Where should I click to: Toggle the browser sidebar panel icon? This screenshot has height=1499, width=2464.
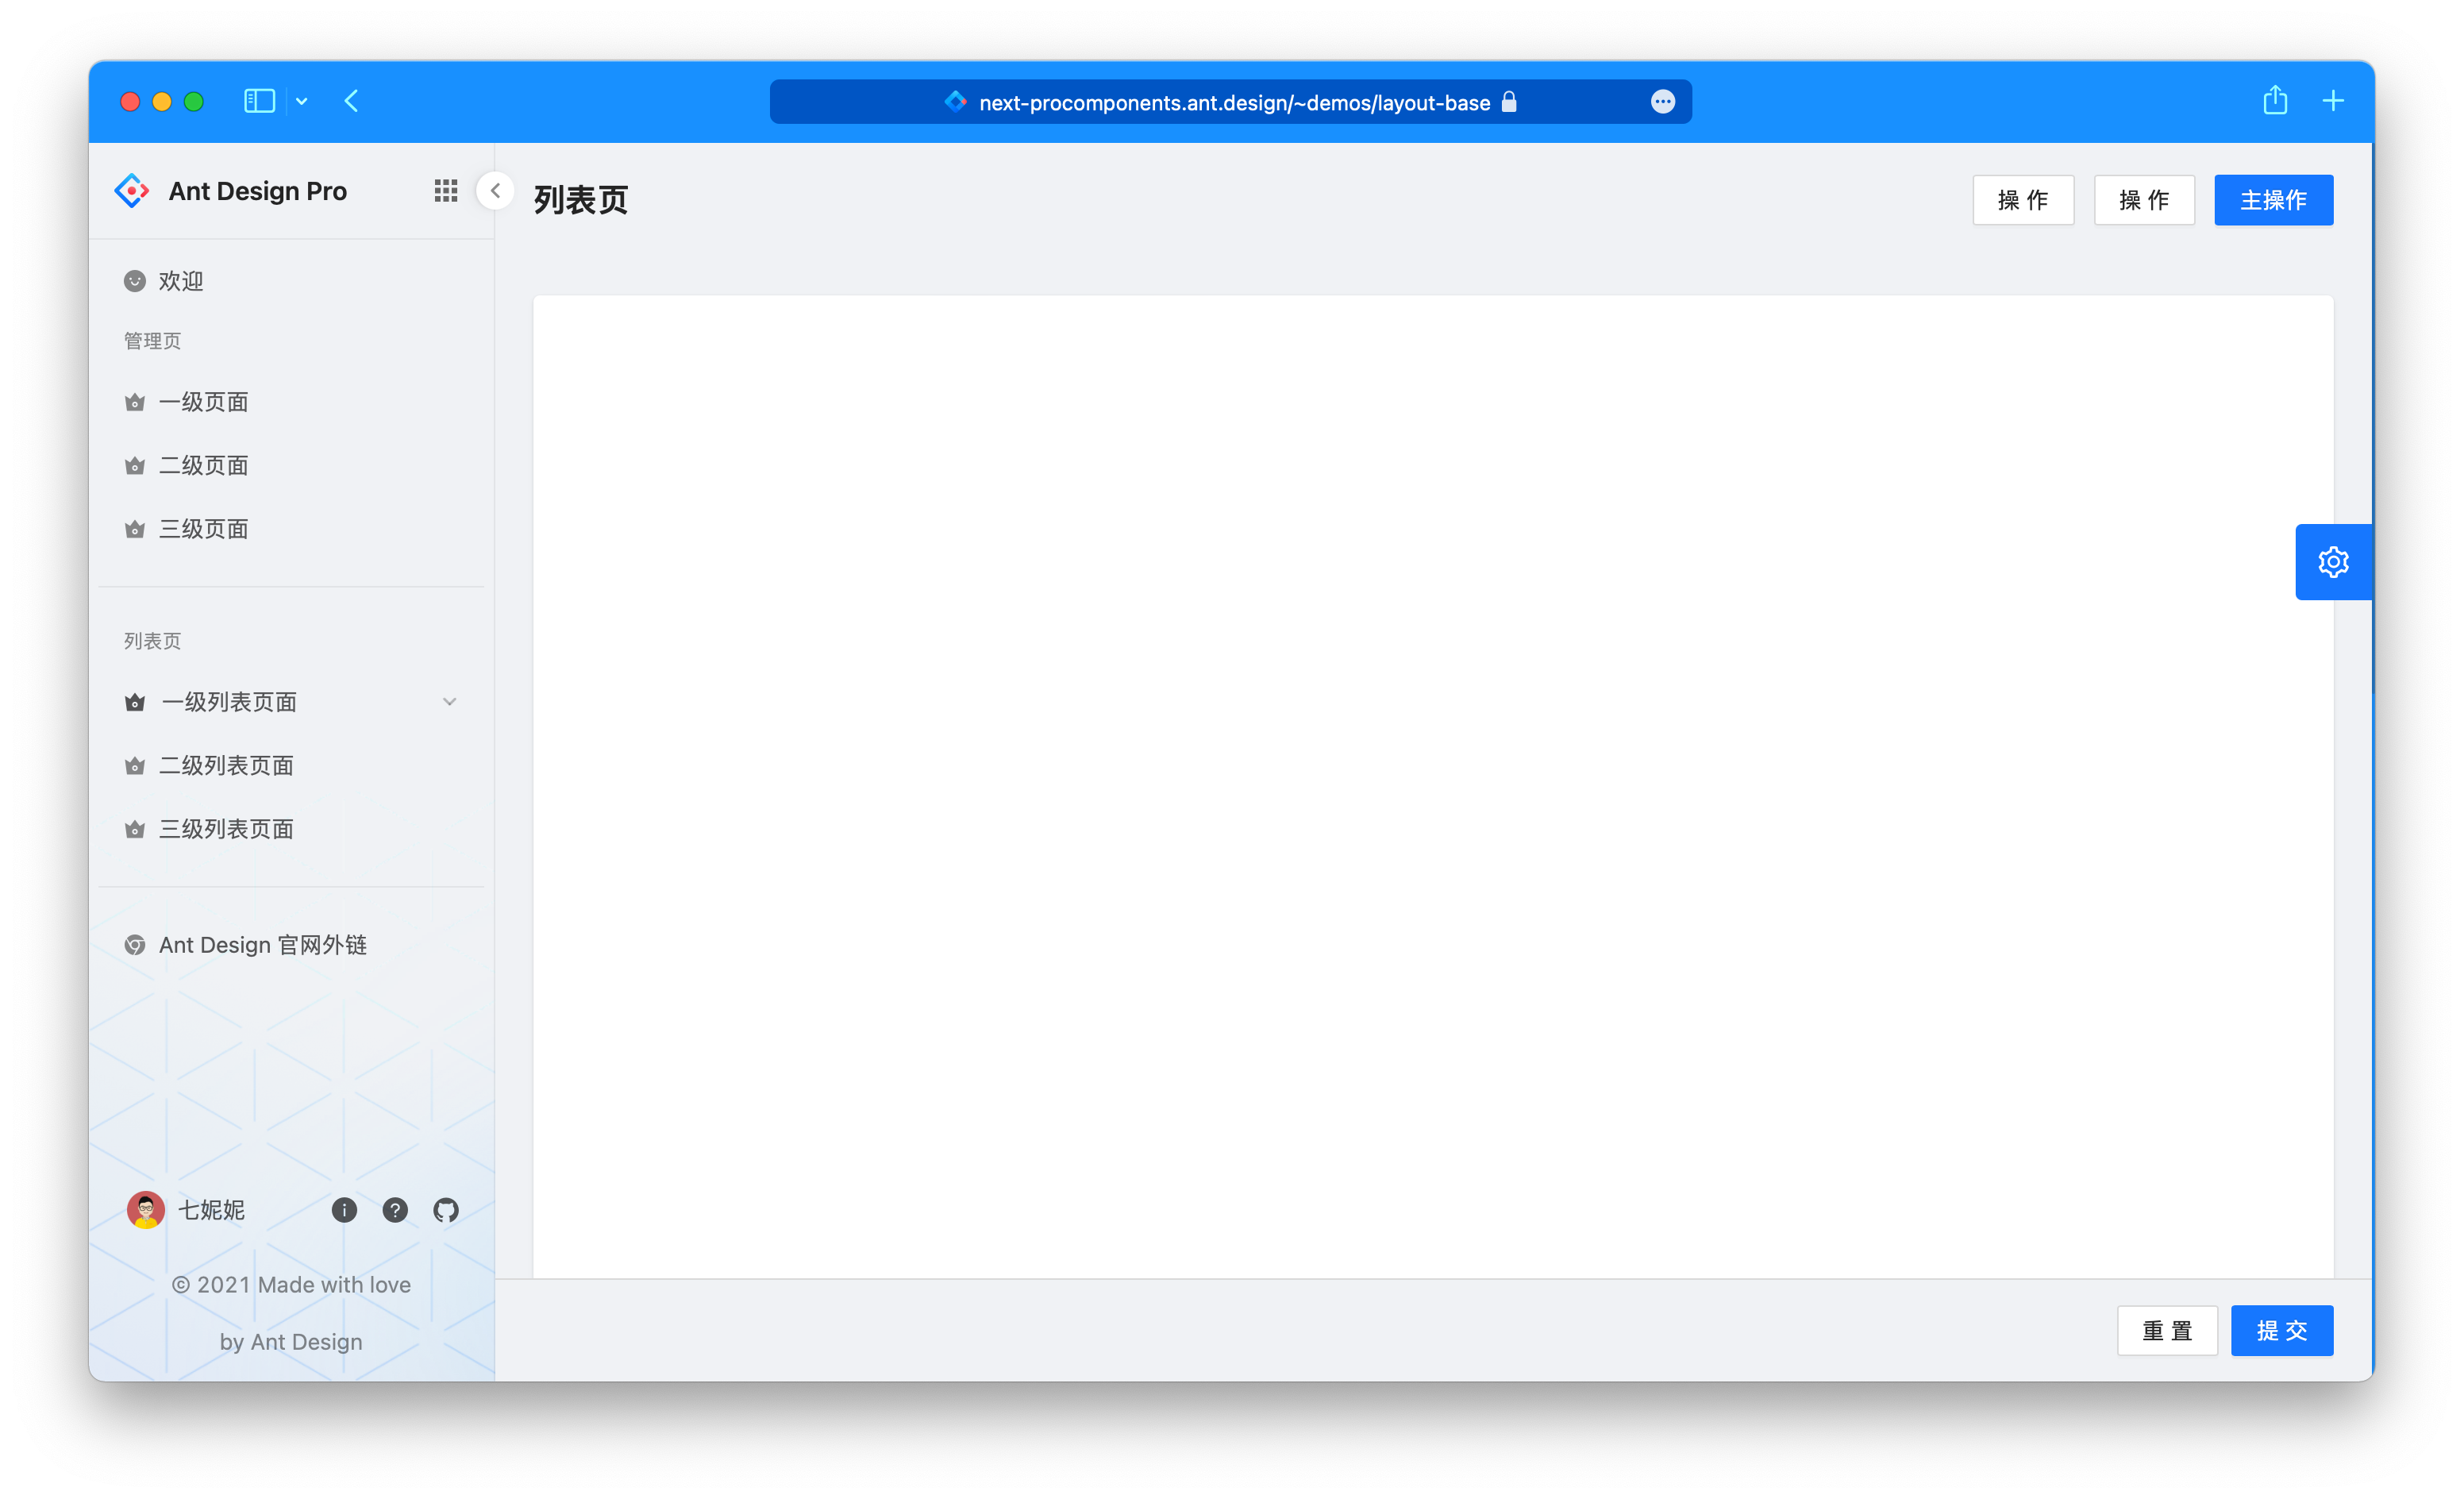tap(259, 101)
